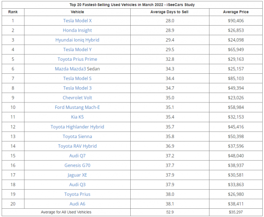
Task: Open the Audi A6 link
Action: (77, 204)
